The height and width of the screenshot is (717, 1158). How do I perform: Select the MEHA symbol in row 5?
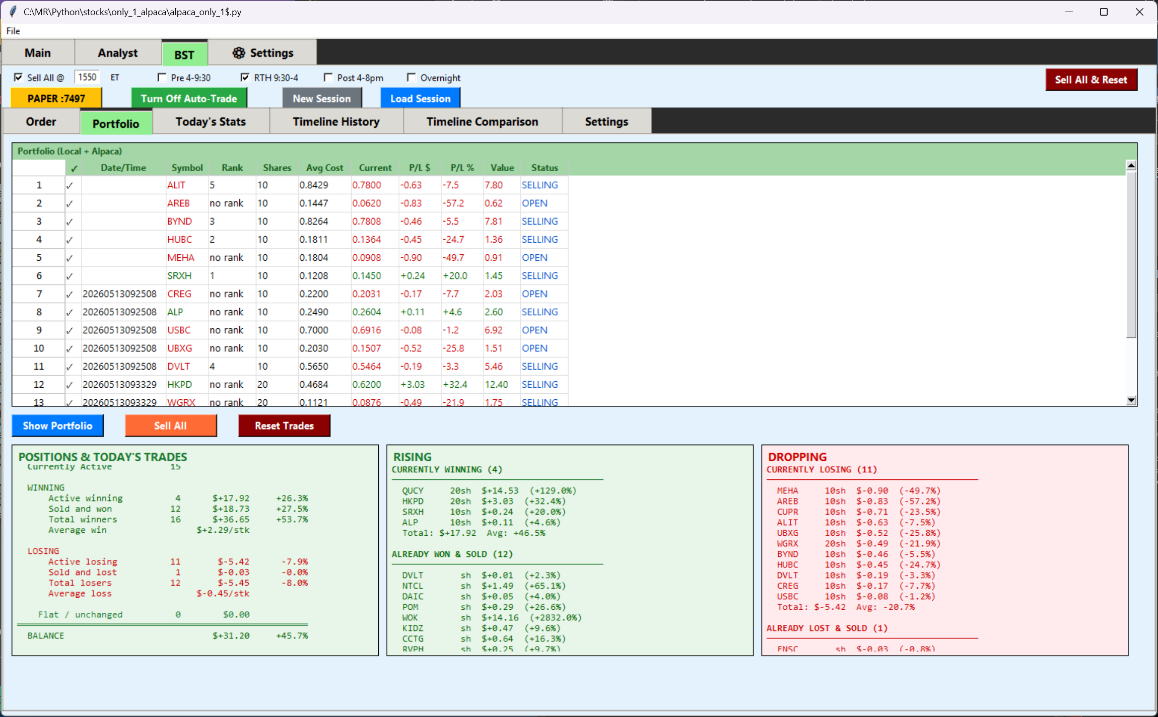181,258
